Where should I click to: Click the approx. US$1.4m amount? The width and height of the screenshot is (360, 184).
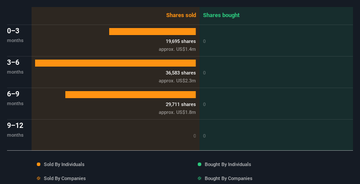point(177,49)
